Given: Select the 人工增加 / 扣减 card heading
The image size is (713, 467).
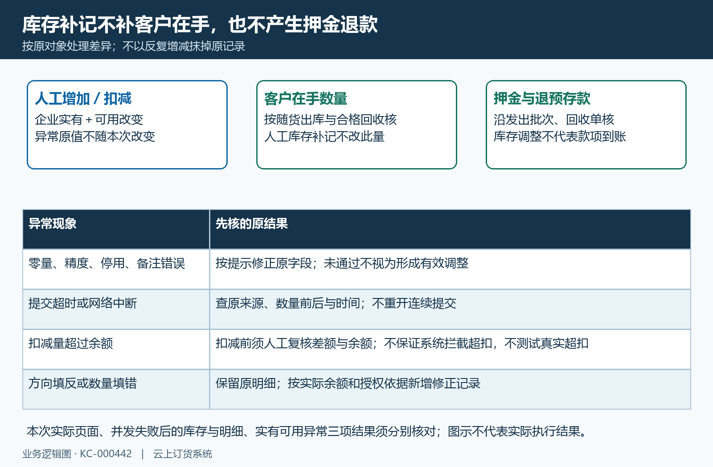Looking at the screenshot, I should point(83,98).
